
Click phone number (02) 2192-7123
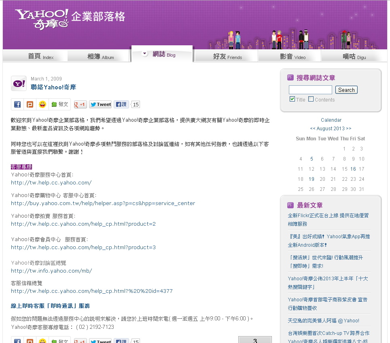point(95,327)
